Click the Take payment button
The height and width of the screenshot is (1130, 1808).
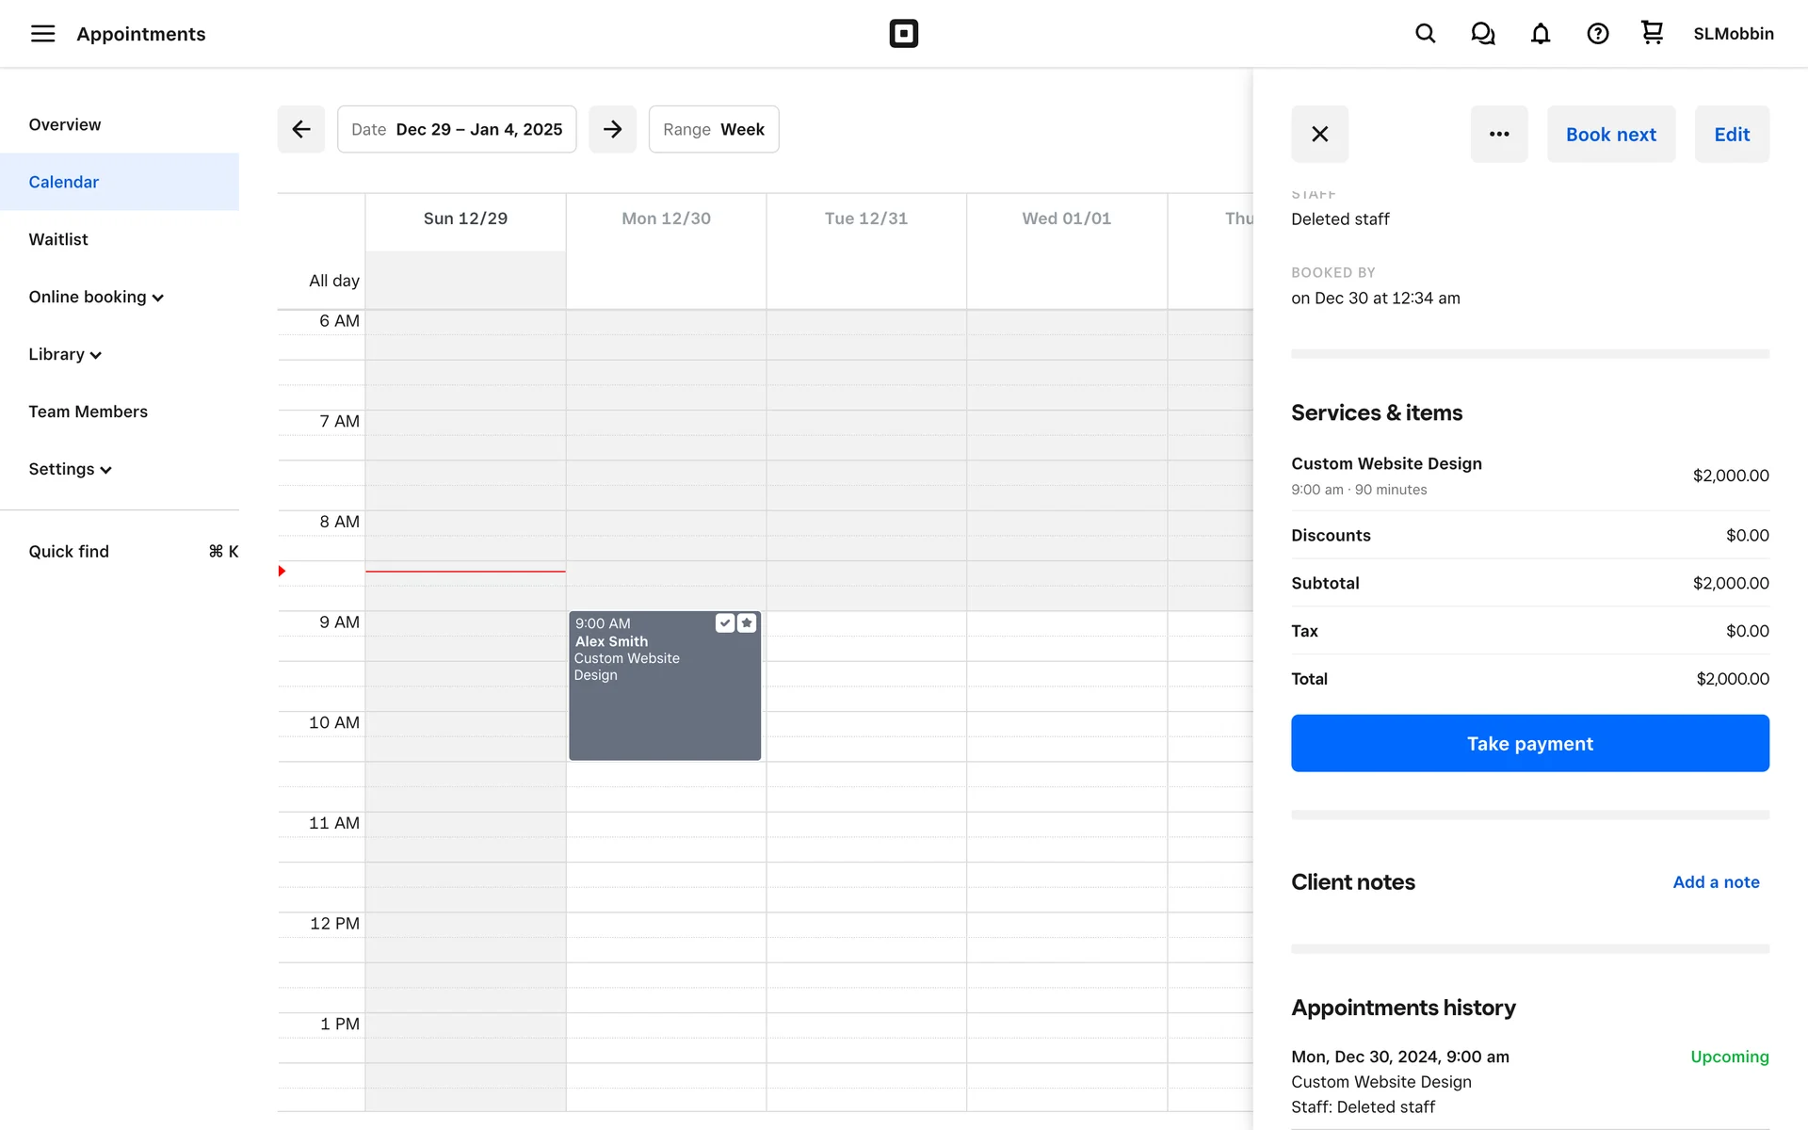(x=1529, y=743)
